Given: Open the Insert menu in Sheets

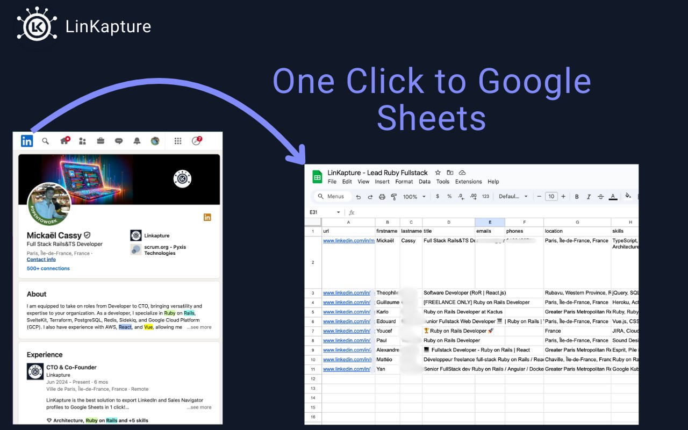Looking at the screenshot, I should 382,182.
